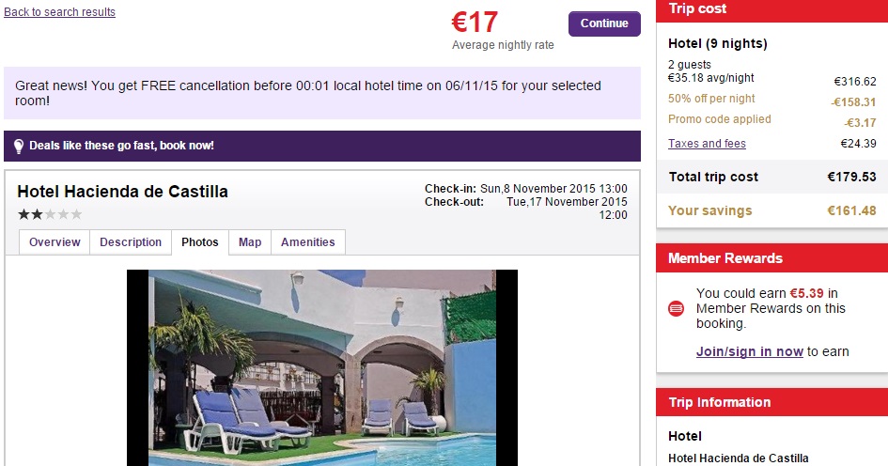The height and width of the screenshot is (466, 888).
Task: Click the Member Rewards panel header
Action: [x=771, y=258]
